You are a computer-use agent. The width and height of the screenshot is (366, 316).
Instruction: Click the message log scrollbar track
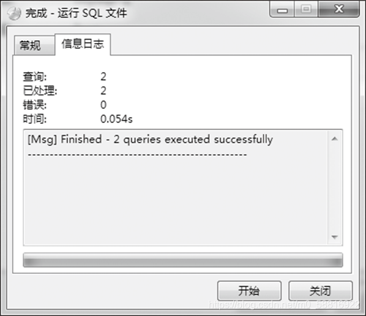335,188
